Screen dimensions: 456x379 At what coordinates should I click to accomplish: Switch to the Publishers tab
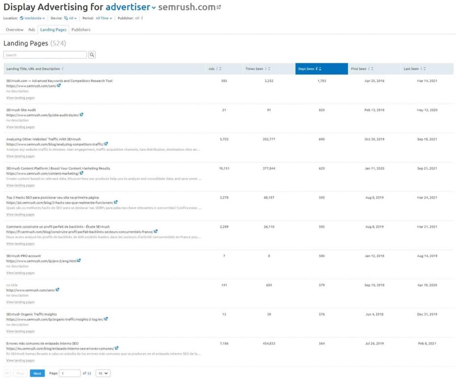point(81,30)
